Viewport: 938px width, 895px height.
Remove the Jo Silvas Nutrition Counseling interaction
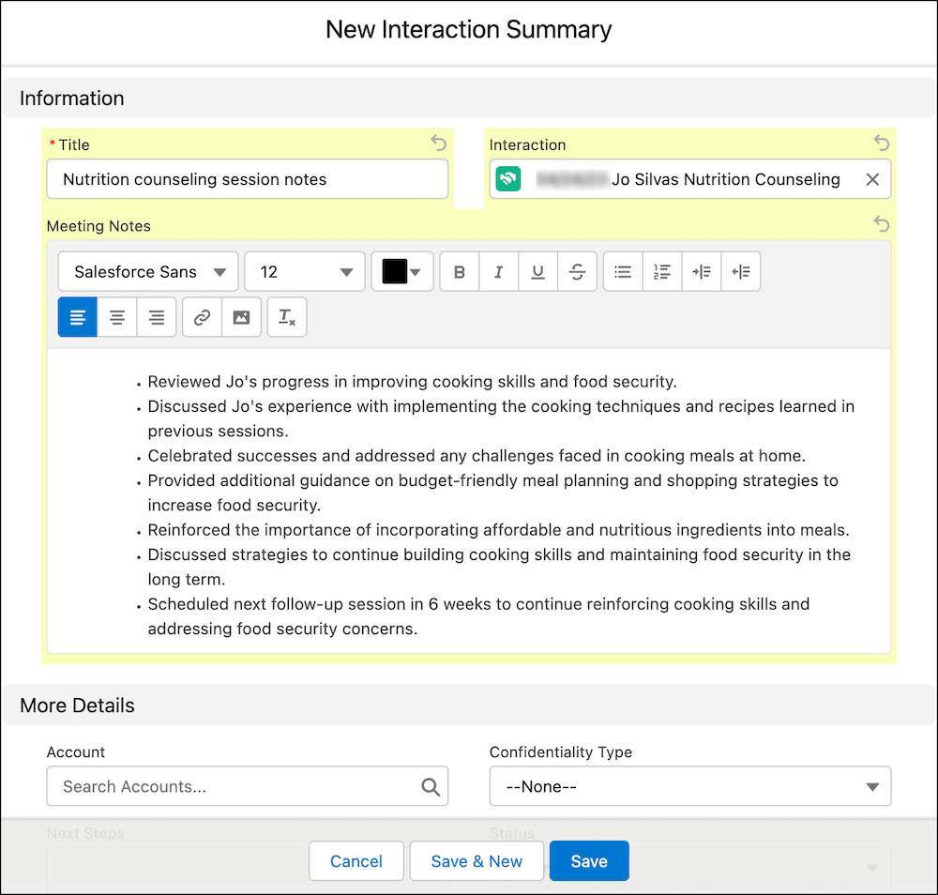(x=872, y=179)
